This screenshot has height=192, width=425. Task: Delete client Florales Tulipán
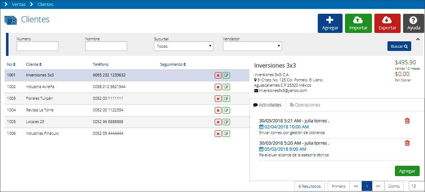coord(218,99)
